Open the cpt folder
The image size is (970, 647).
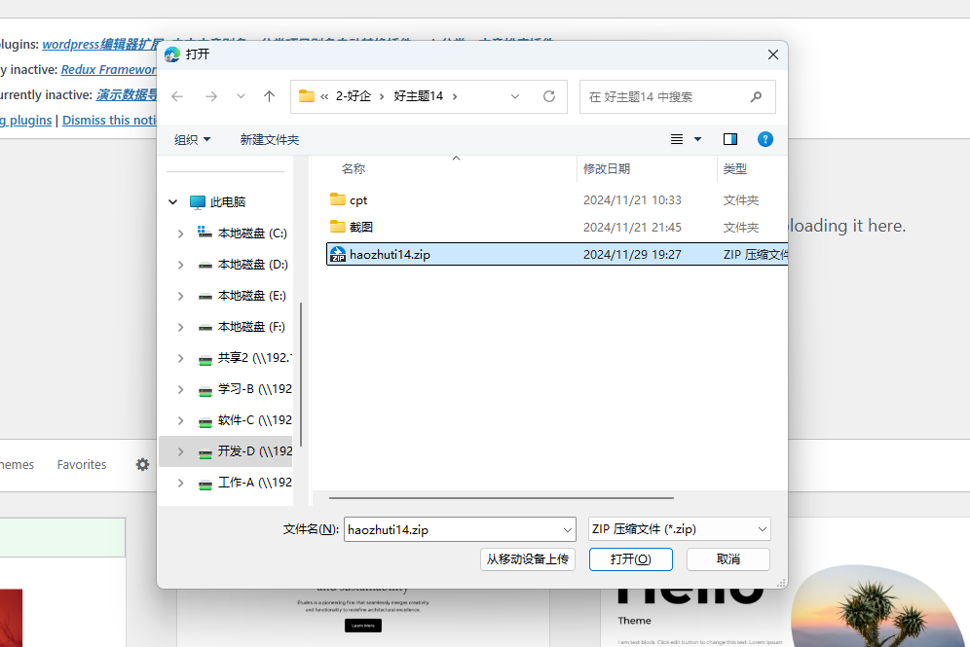358,199
